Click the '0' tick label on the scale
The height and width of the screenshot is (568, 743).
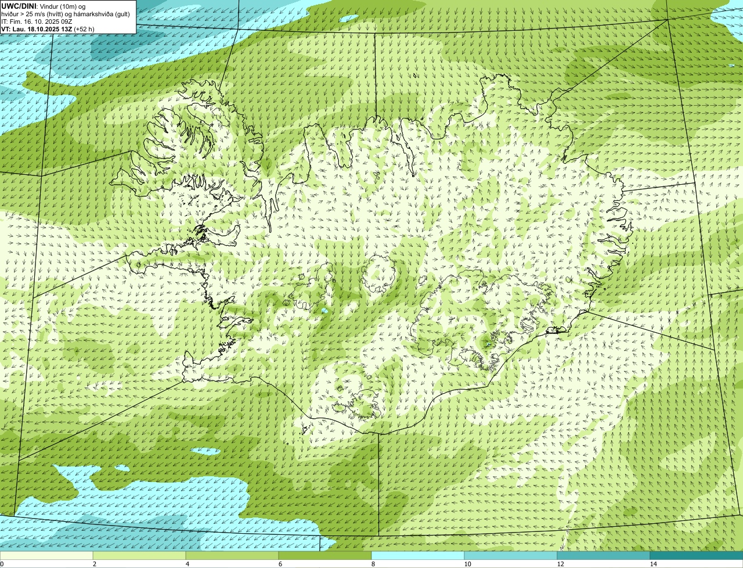coord(2,564)
